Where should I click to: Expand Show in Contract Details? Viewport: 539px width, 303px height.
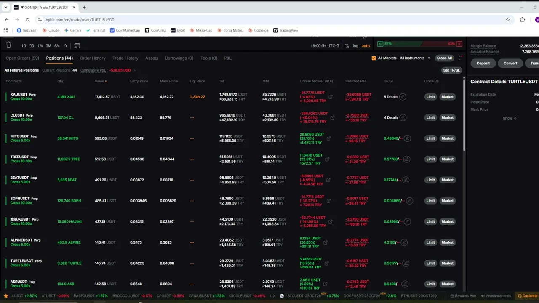510,118
